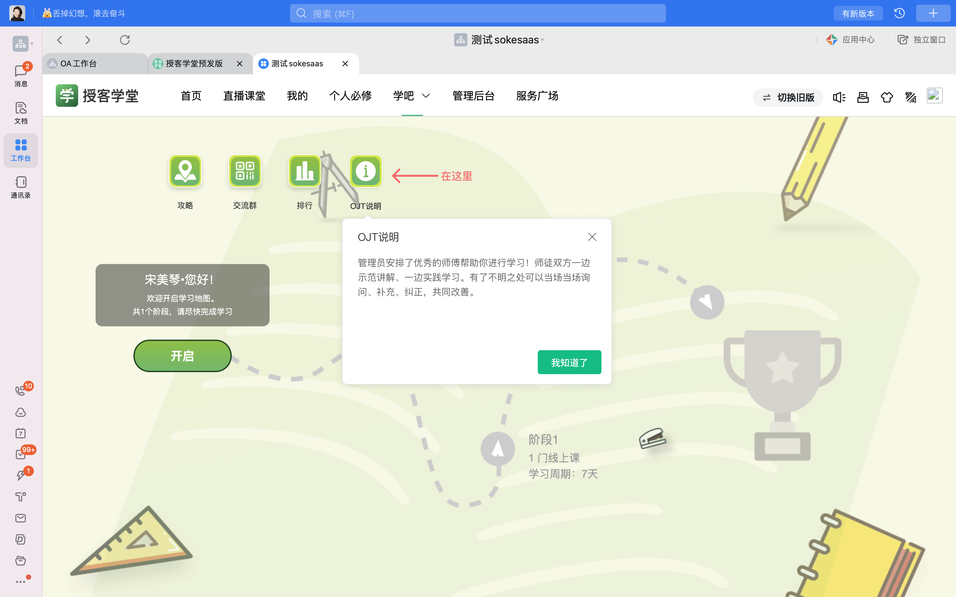The height and width of the screenshot is (597, 956).
Task: Expand the 测试 sokesaas title dropdown
Action: pos(505,40)
